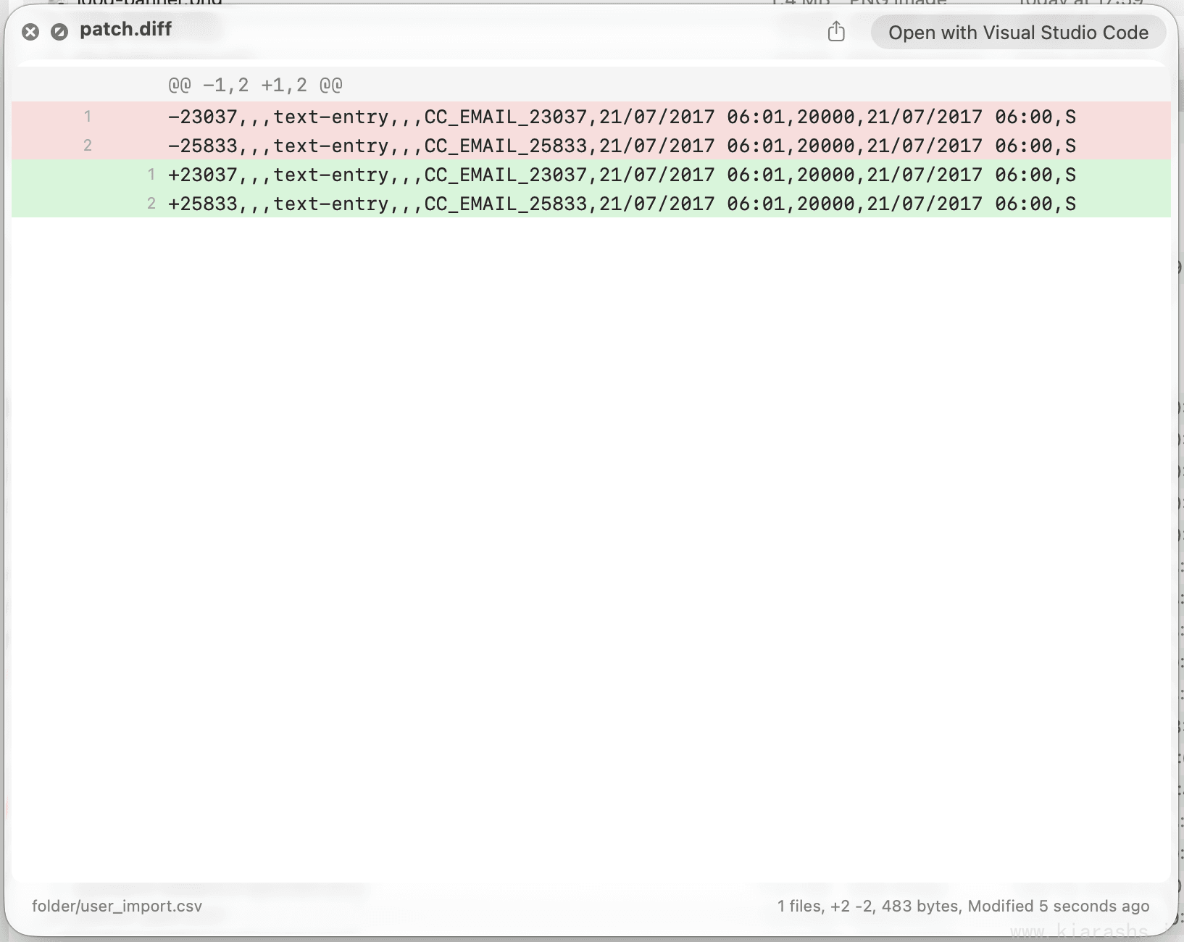This screenshot has height=942, width=1184.
Task: Click the file stats text at bottom right
Action: pos(964,906)
